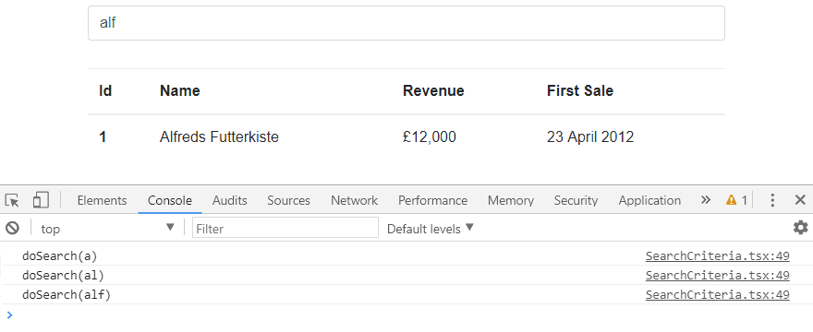
Task: Clear console with the block icon
Action: [12, 228]
